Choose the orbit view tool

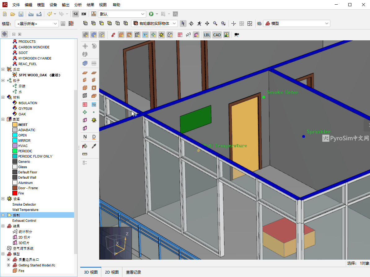point(191,23)
